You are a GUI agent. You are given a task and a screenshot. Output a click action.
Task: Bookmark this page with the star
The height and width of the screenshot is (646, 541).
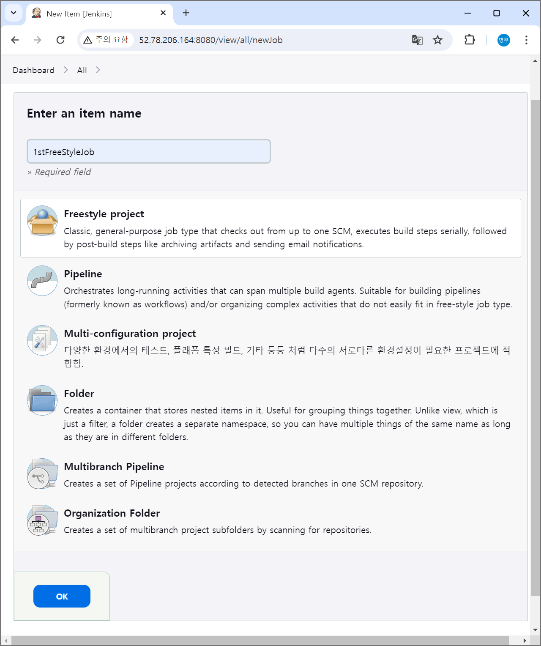tap(437, 40)
